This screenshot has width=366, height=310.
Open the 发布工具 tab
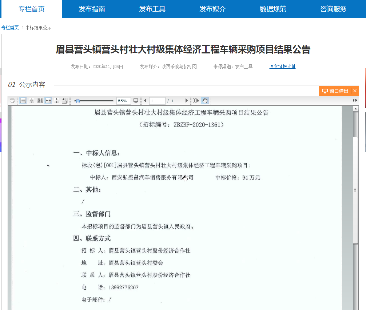[152, 9]
